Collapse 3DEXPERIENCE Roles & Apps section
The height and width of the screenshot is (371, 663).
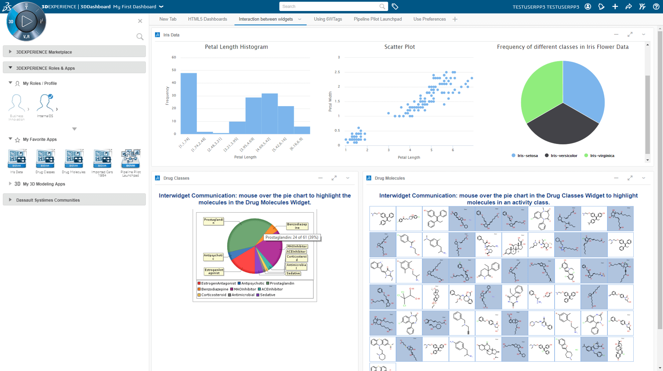click(x=74, y=68)
